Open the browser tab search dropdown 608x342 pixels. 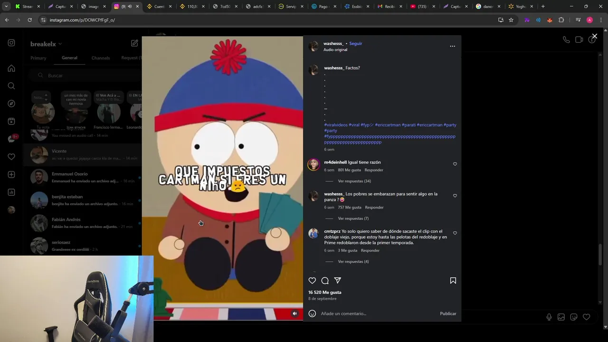[x=6, y=7]
